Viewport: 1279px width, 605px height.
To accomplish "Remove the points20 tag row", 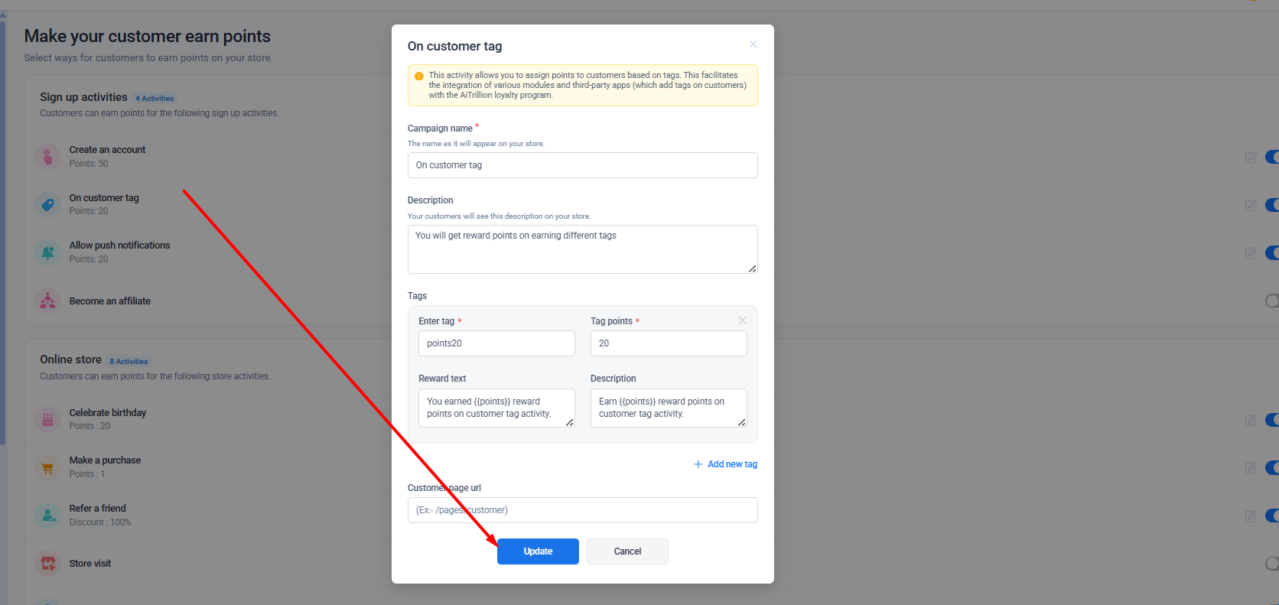I will (x=742, y=320).
